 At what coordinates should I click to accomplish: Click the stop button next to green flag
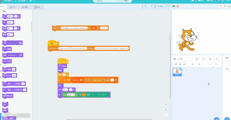pos(178,6)
